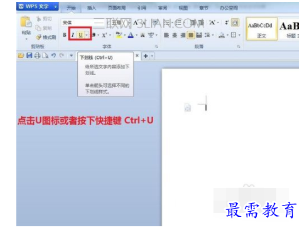Open the dropdown arrow beside the new-tab plus
Screen dimensions: 302x230
tap(152, 56)
